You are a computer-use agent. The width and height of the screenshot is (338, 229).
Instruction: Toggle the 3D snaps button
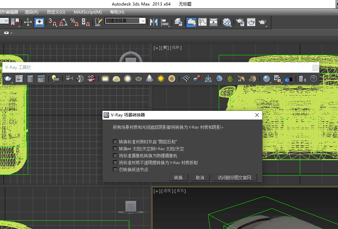tap(52, 22)
